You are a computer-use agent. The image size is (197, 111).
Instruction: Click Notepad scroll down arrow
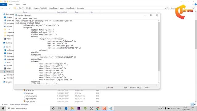[159, 83]
